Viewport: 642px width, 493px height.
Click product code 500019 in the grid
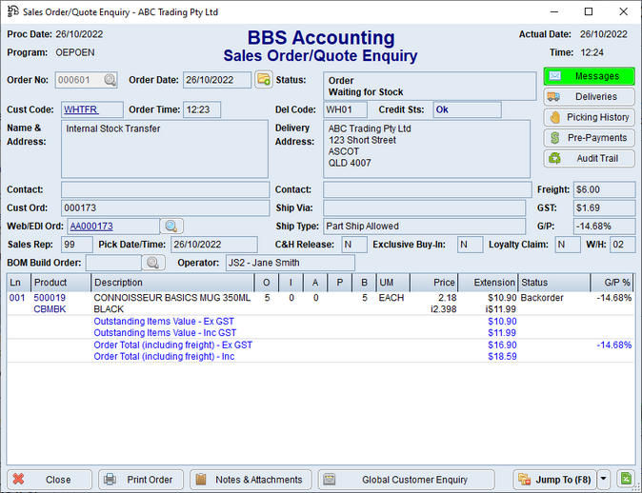(50, 298)
